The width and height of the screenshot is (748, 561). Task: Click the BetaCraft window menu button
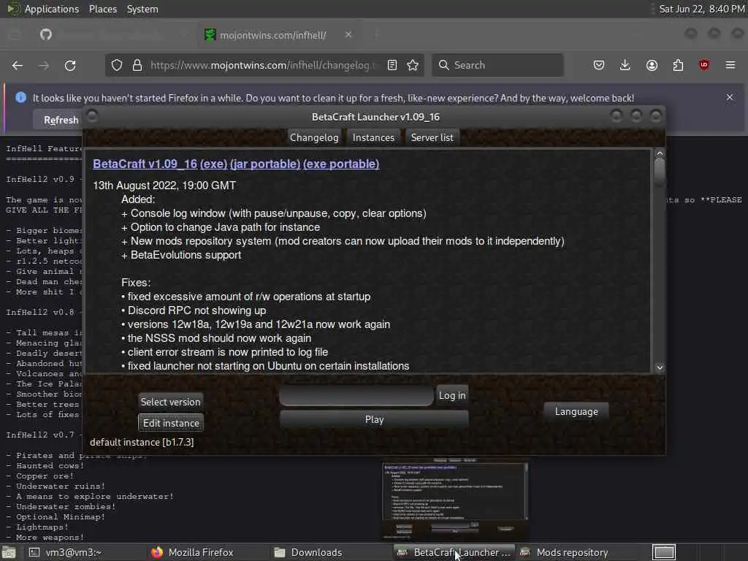click(92, 116)
